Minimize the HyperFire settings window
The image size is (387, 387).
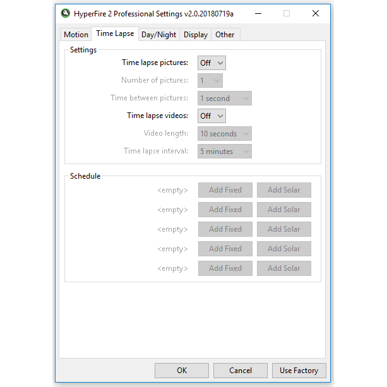pyautogui.click(x=258, y=14)
